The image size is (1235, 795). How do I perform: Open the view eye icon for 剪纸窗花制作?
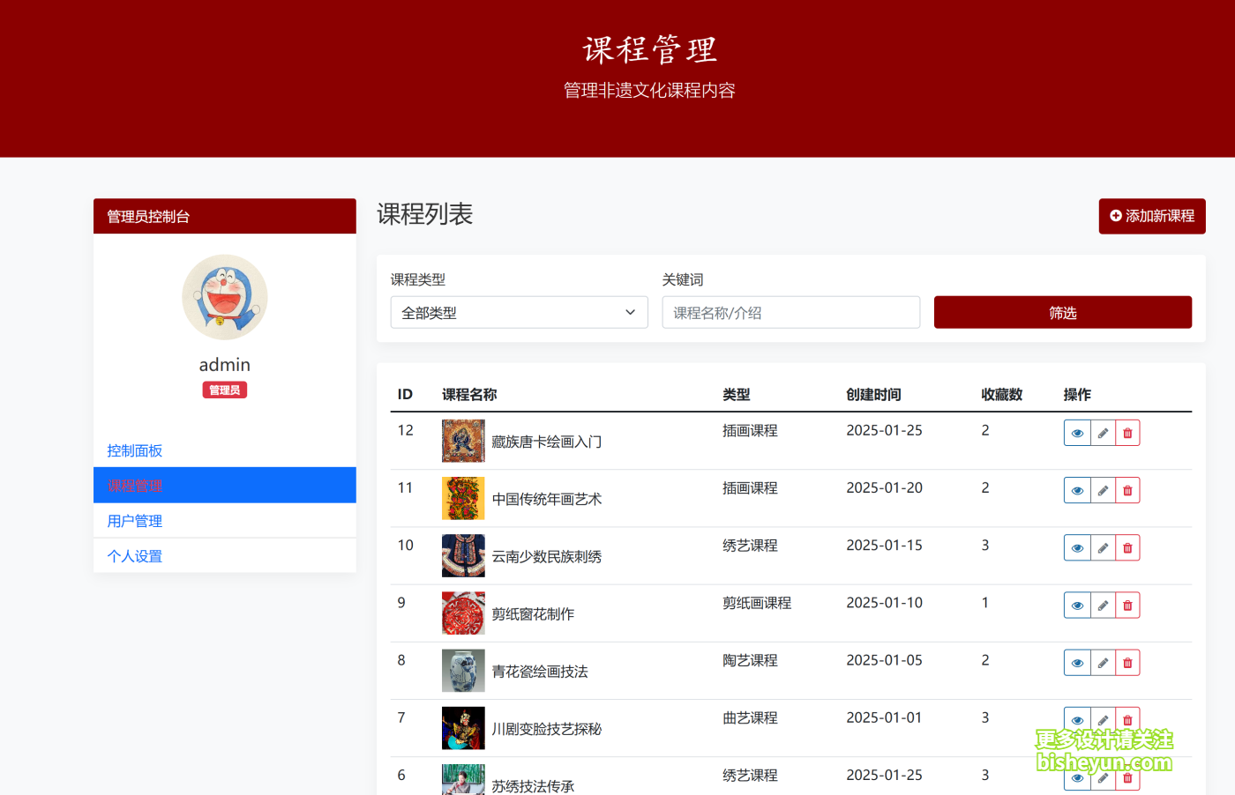click(1077, 605)
